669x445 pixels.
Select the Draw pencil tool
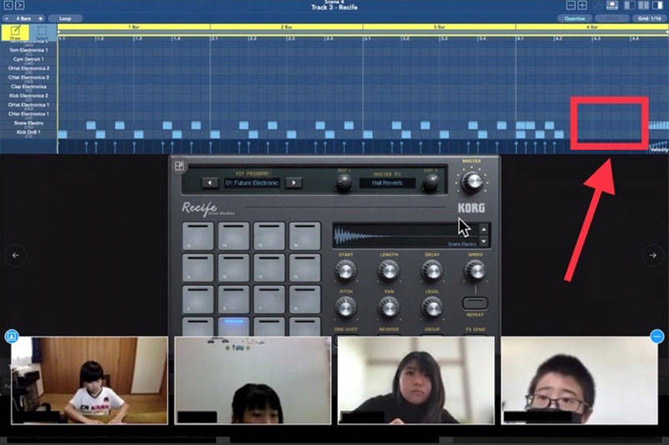click(x=15, y=33)
